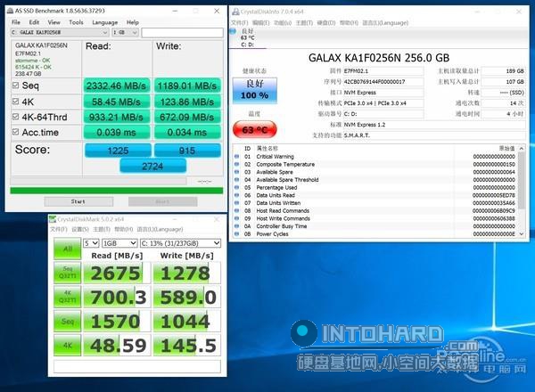Viewport: 535px width, 392px height.
Task: Click the greyed Abort button in AS SSD
Action: 163,201
